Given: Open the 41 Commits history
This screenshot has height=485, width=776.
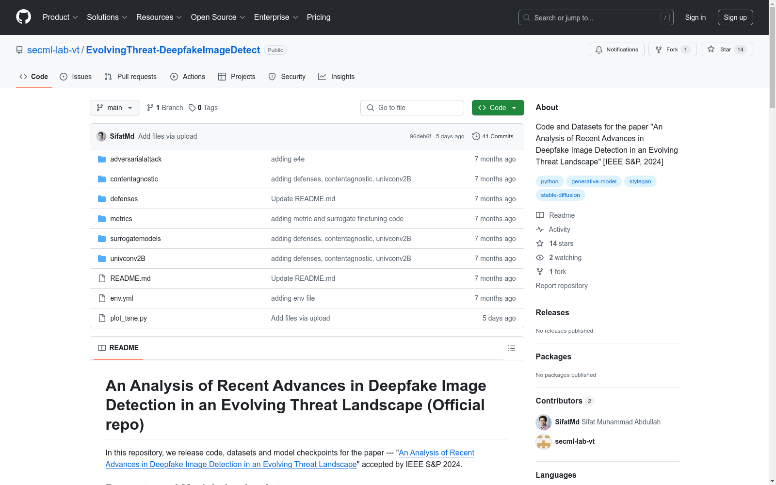Looking at the screenshot, I should pyautogui.click(x=493, y=136).
